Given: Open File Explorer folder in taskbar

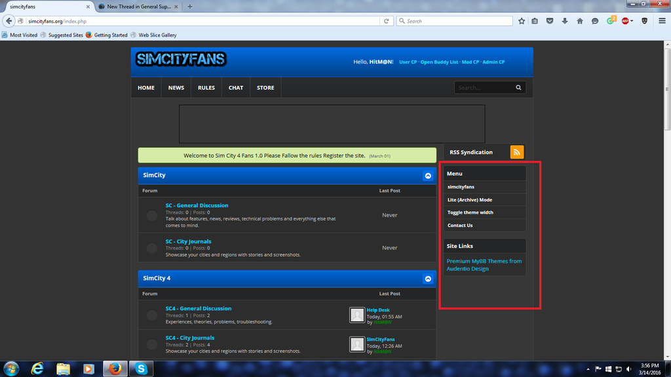Looking at the screenshot, I should [x=64, y=368].
